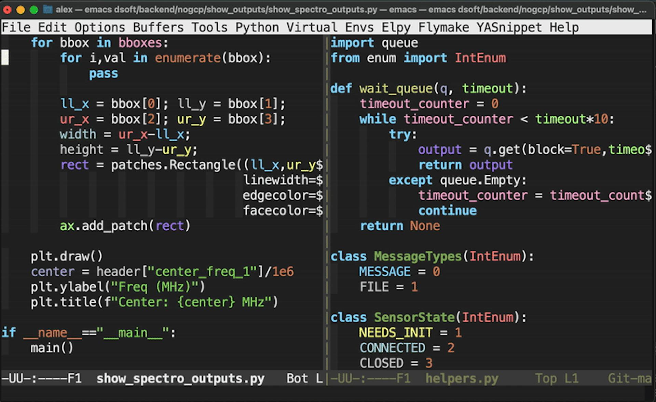Open the Virtual Envs menu

331,27
